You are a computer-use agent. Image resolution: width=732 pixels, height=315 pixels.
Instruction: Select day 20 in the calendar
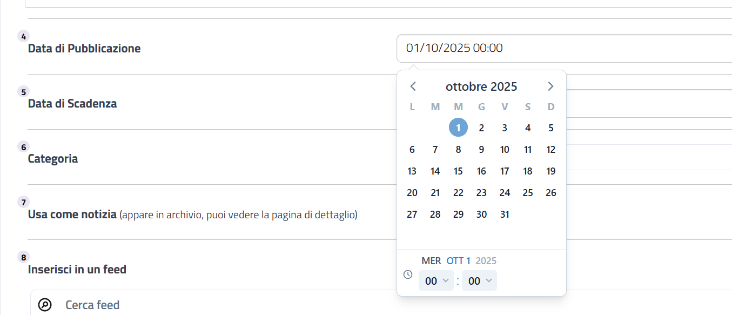412,193
